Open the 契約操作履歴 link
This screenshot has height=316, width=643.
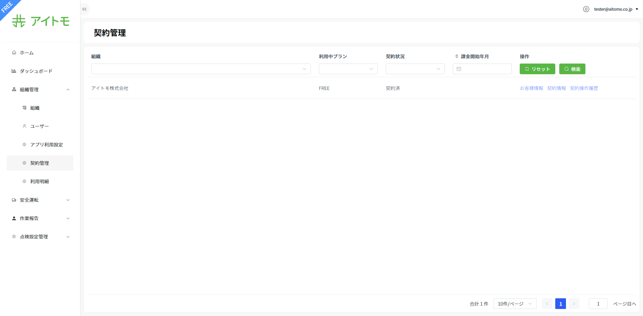click(x=584, y=88)
